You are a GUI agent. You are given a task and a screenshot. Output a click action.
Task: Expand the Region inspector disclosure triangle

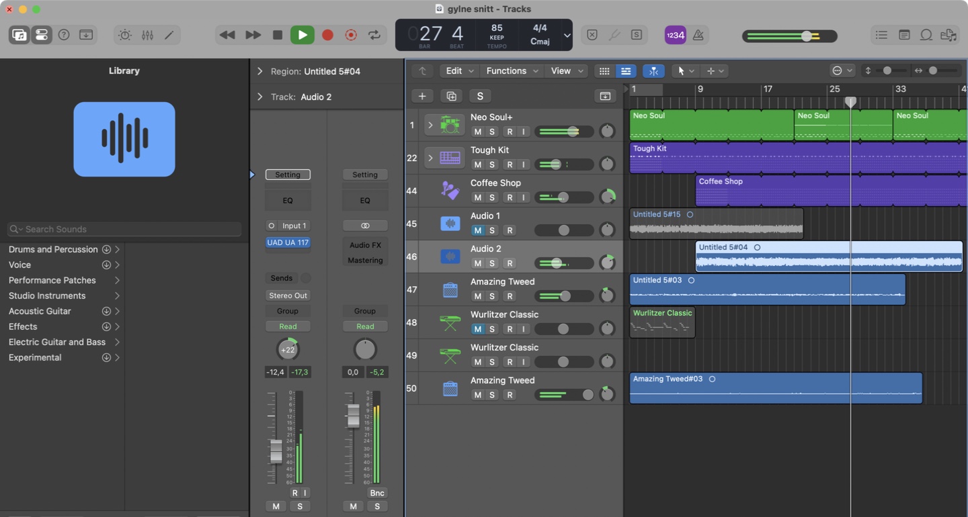coord(260,71)
